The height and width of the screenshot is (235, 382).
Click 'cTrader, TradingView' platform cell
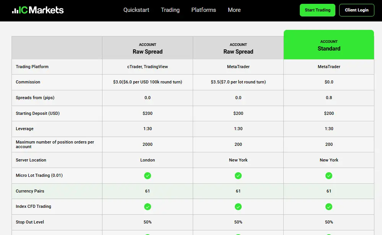tap(148, 67)
